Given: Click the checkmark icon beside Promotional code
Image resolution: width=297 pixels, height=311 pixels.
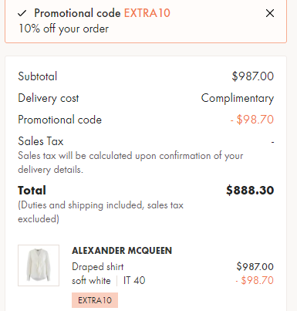Looking at the screenshot, I should [x=22, y=13].
